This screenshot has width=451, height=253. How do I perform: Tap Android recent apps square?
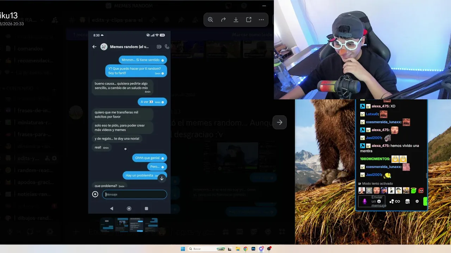[146, 208]
